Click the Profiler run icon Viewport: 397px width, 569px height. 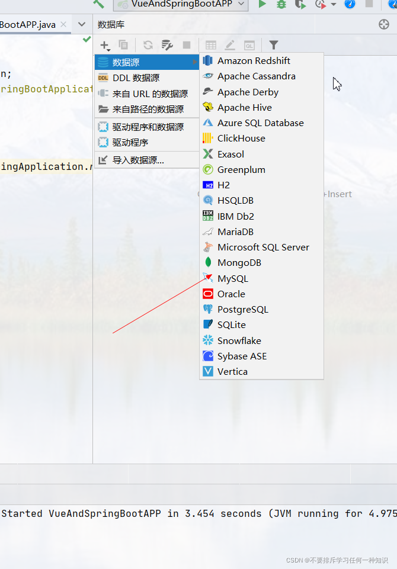321,4
